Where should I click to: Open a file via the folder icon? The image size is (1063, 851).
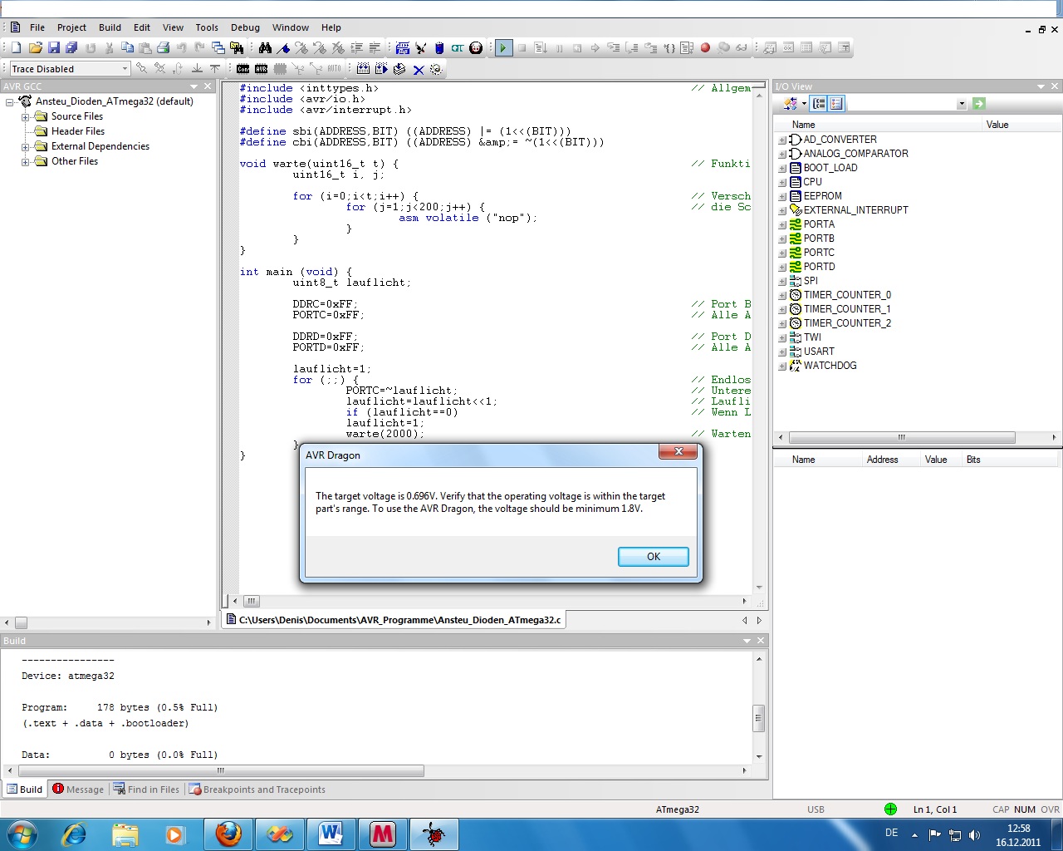point(36,48)
